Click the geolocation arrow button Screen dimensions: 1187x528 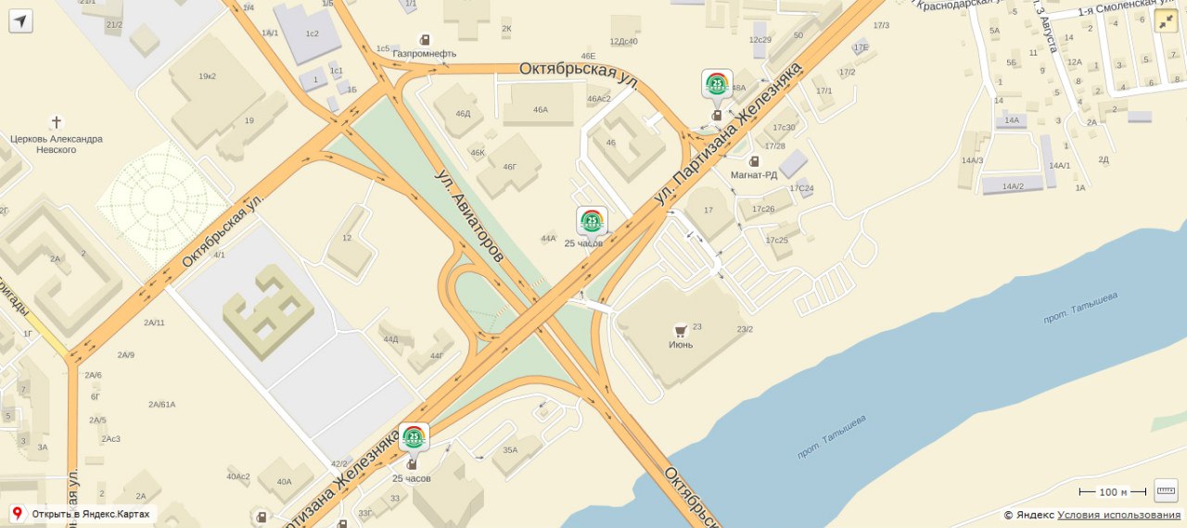pyautogui.click(x=20, y=20)
